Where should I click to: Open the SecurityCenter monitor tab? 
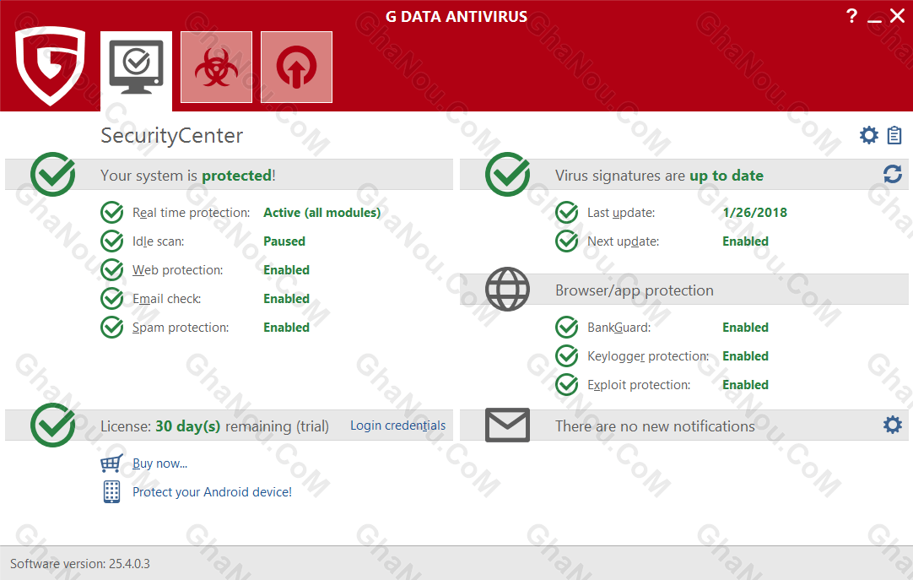[136, 70]
